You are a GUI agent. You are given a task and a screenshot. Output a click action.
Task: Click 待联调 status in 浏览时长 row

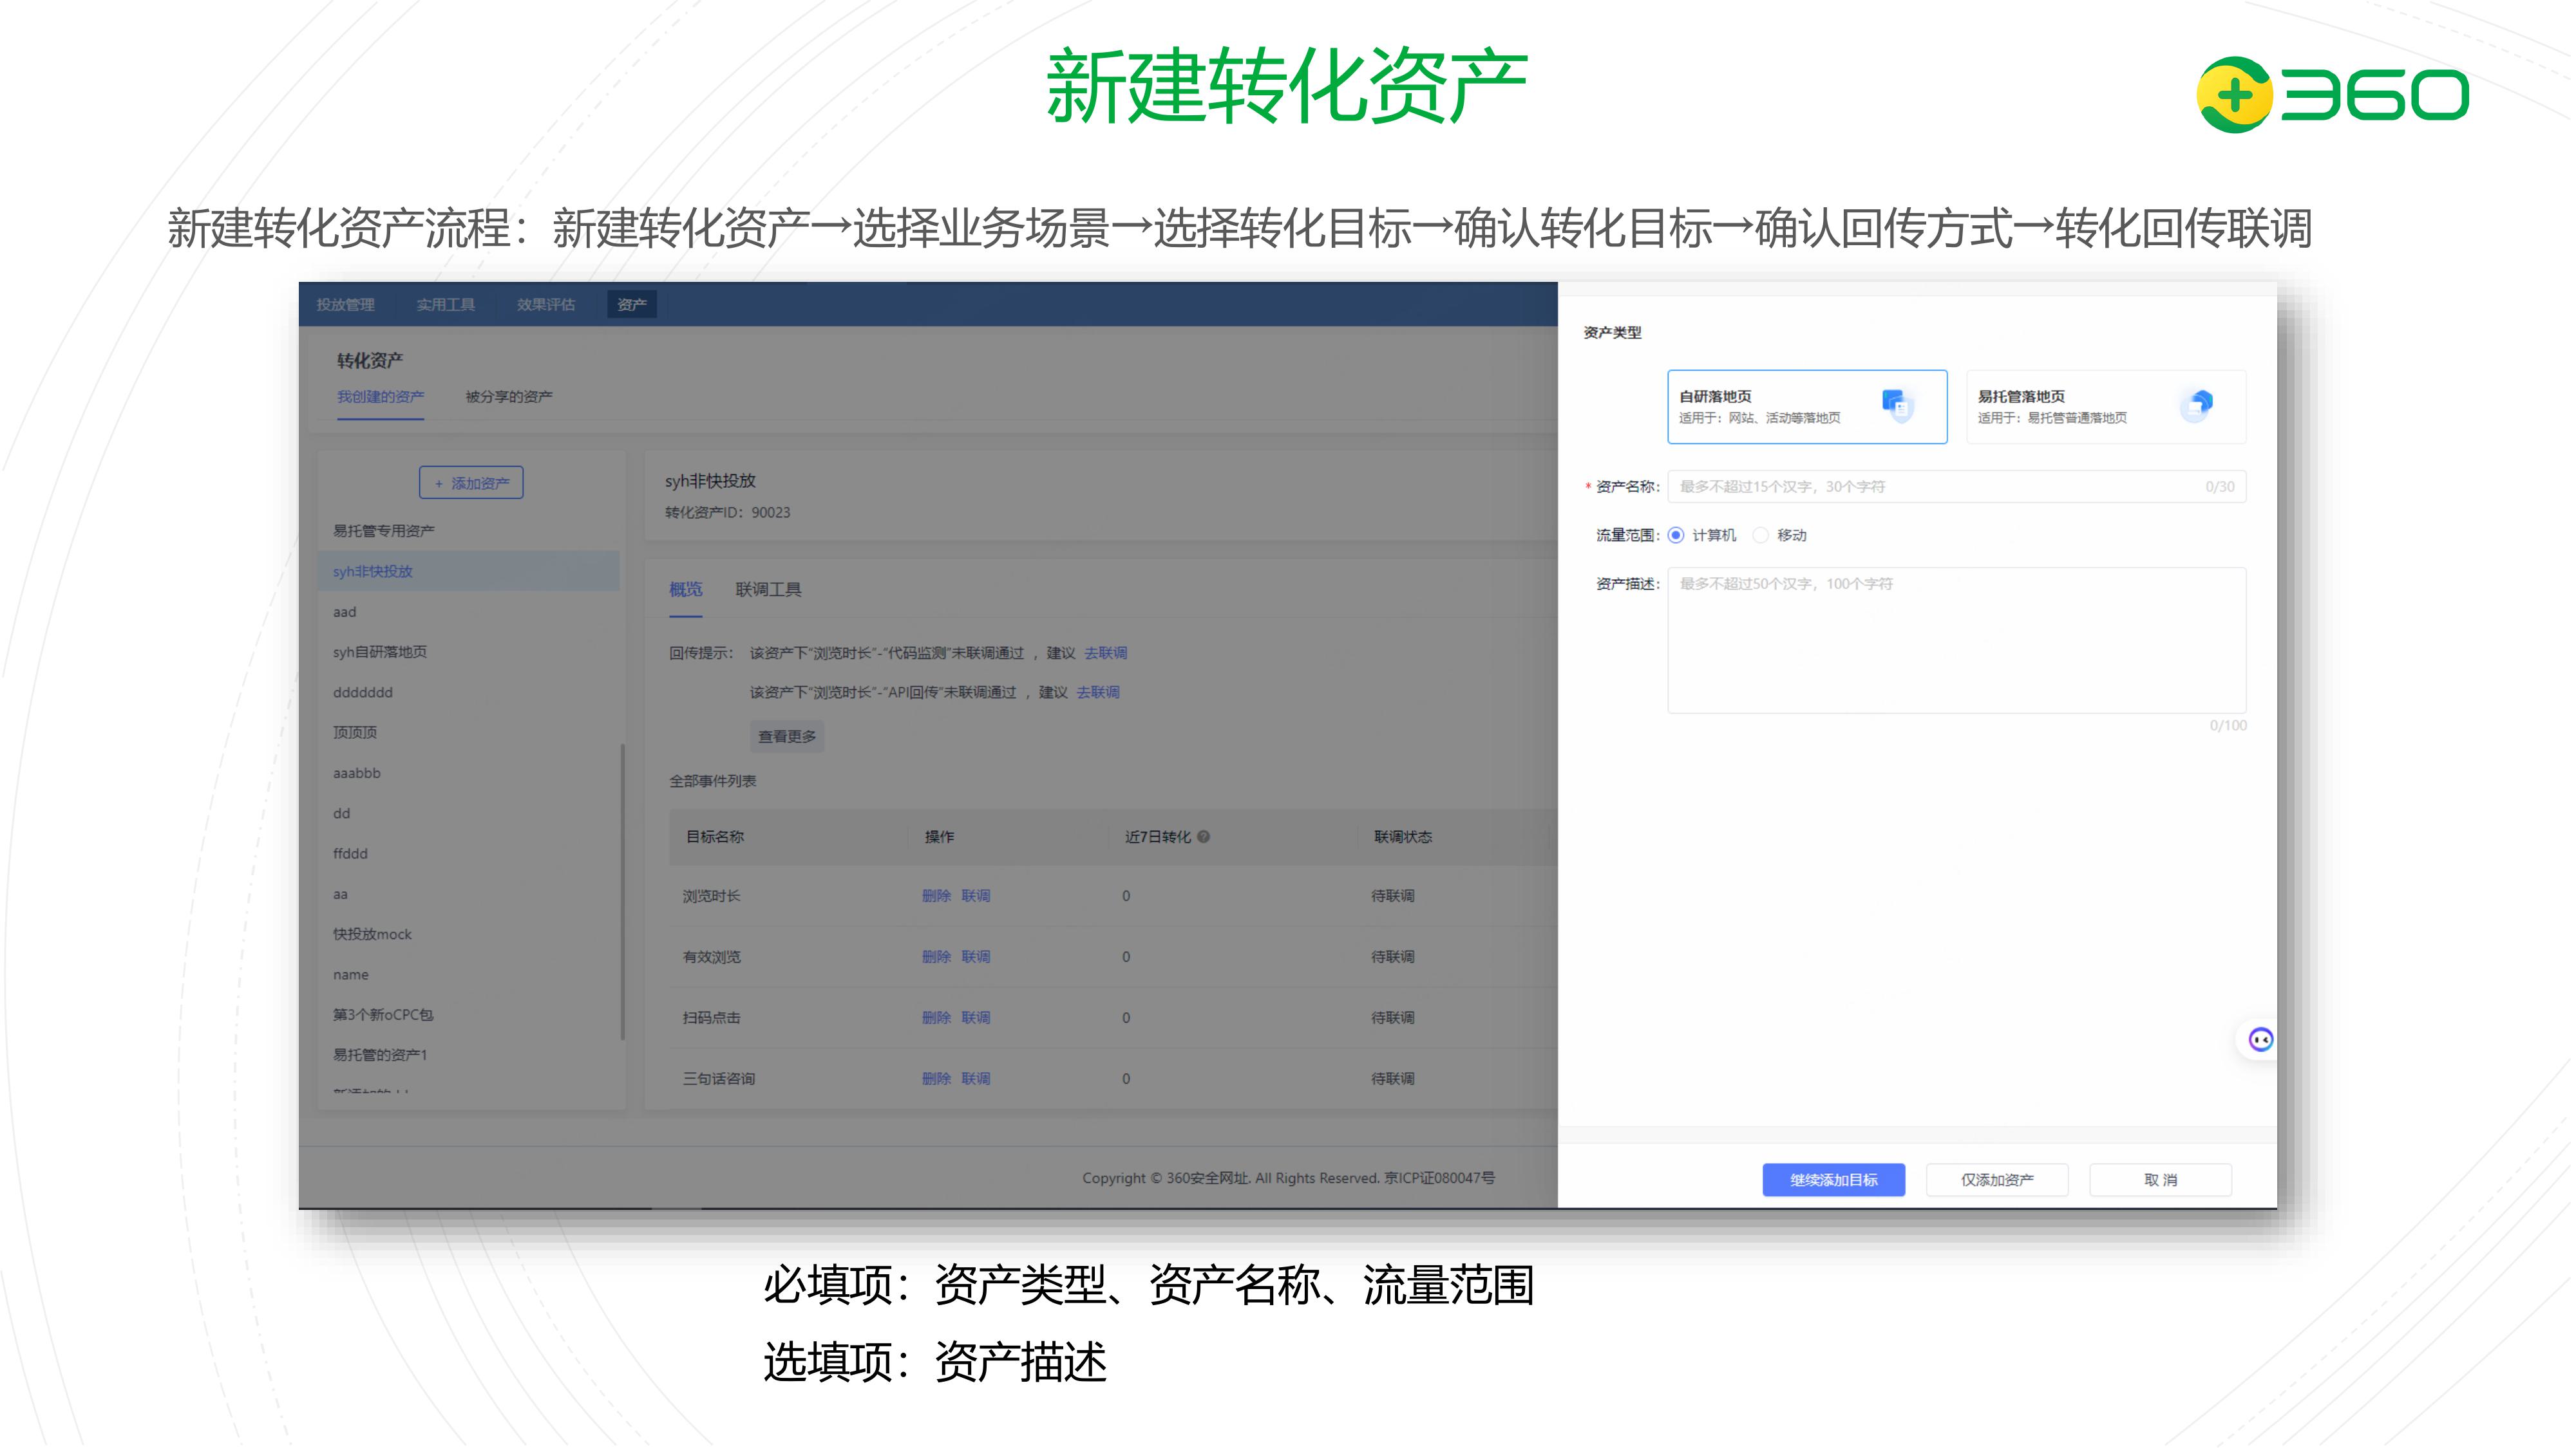(1392, 896)
